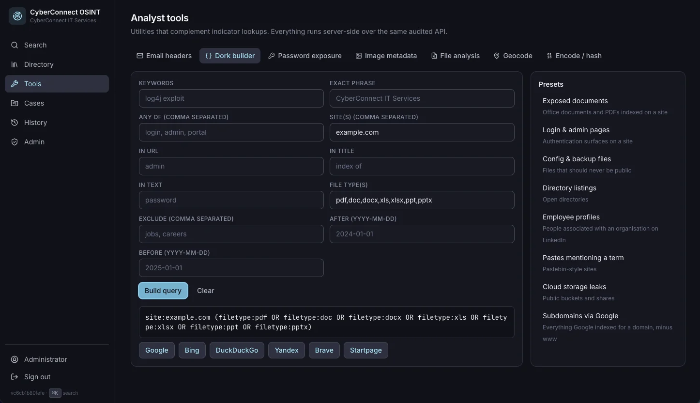Click the braces icon on Dork builder tab

[x=209, y=56]
